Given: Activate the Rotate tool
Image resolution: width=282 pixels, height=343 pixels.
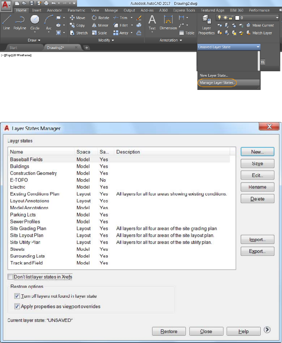Looking at the screenshot, I should [100, 18].
